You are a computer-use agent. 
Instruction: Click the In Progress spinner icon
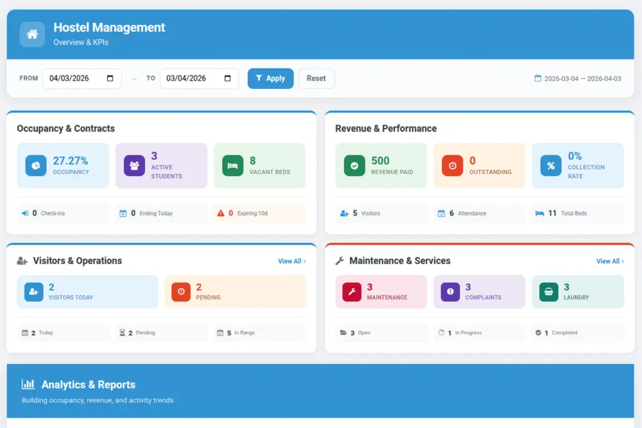(441, 333)
